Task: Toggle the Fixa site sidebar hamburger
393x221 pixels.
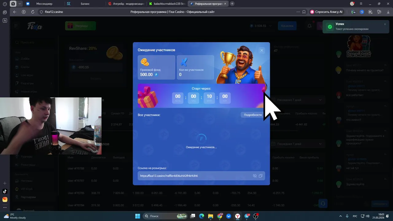Action: pyautogui.click(x=16, y=26)
